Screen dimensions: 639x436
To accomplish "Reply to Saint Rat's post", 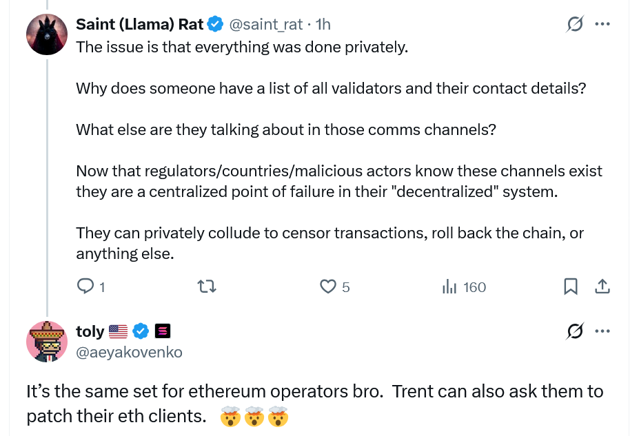I will point(85,287).
